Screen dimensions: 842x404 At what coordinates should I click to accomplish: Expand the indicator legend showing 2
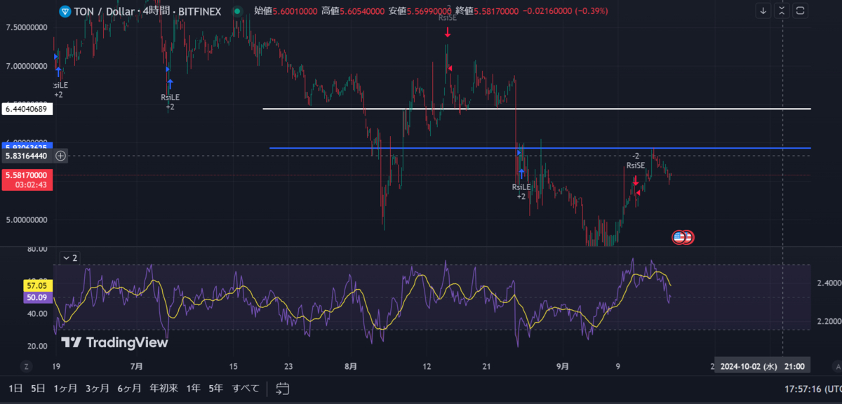point(70,258)
